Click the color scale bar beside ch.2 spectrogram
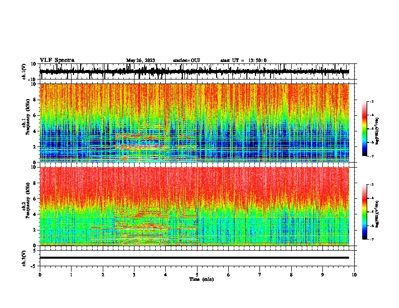Viewport: 399px width, 308px height. click(x=365, y=212)
